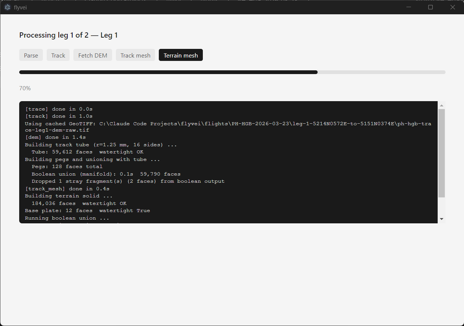The width and height of the screenshot is (464, 326).
Task: Click the processing progress bar
Action: 232,72
